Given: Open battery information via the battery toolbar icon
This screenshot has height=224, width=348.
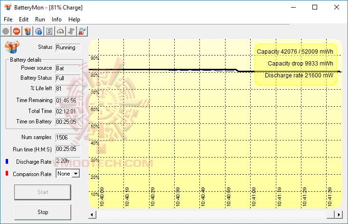Looking at the screenshot, I should click(28, 31).
